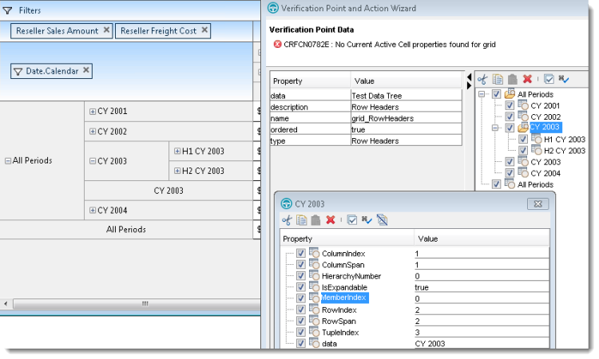This screenshot has width=599, height=359.
Task: Click red Delete icon in data tree toolbar
Action: coord(527,78)
